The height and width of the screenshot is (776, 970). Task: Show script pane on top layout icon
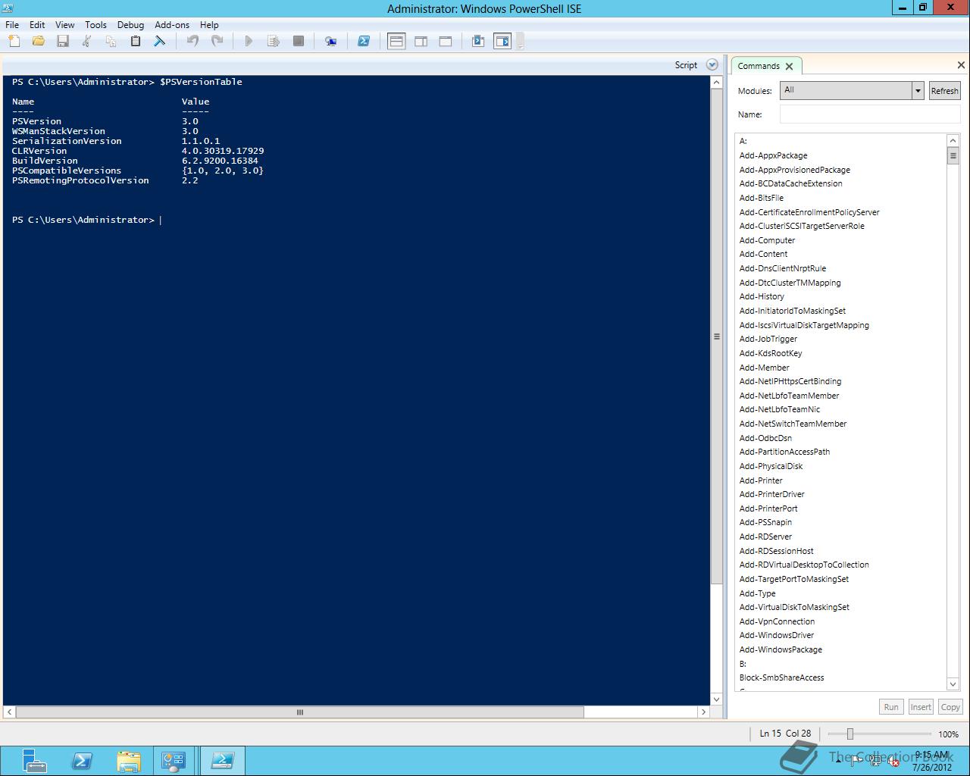coord(396,41)
